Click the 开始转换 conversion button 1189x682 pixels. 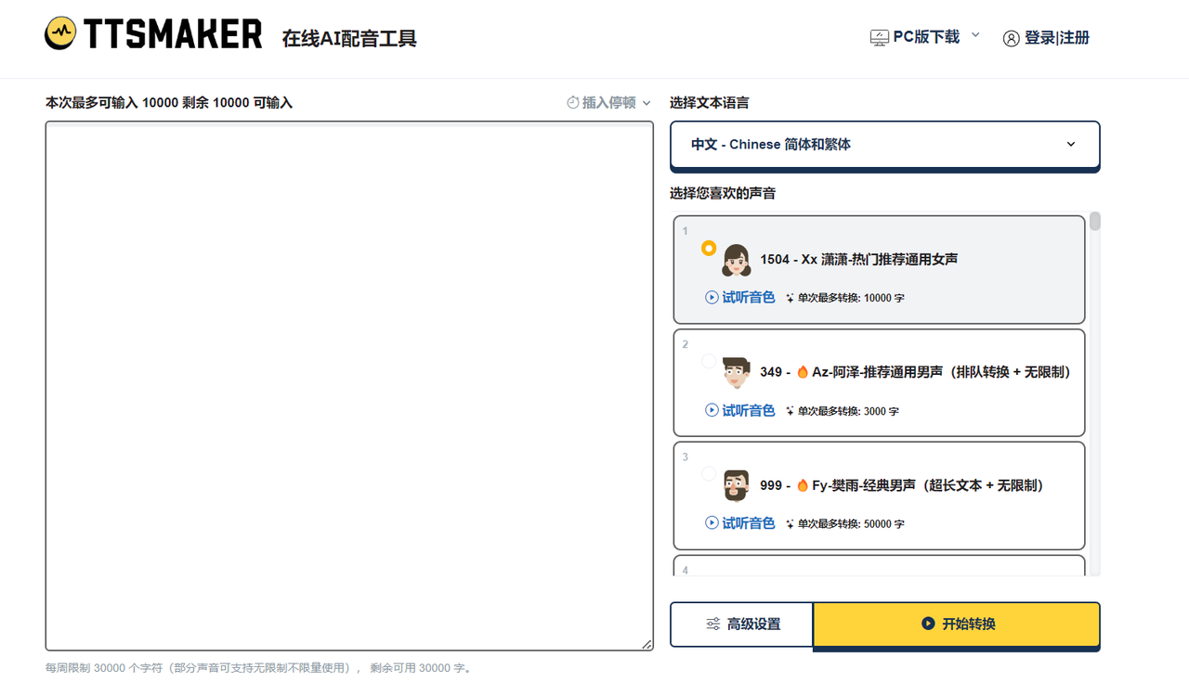coord(956,624)
